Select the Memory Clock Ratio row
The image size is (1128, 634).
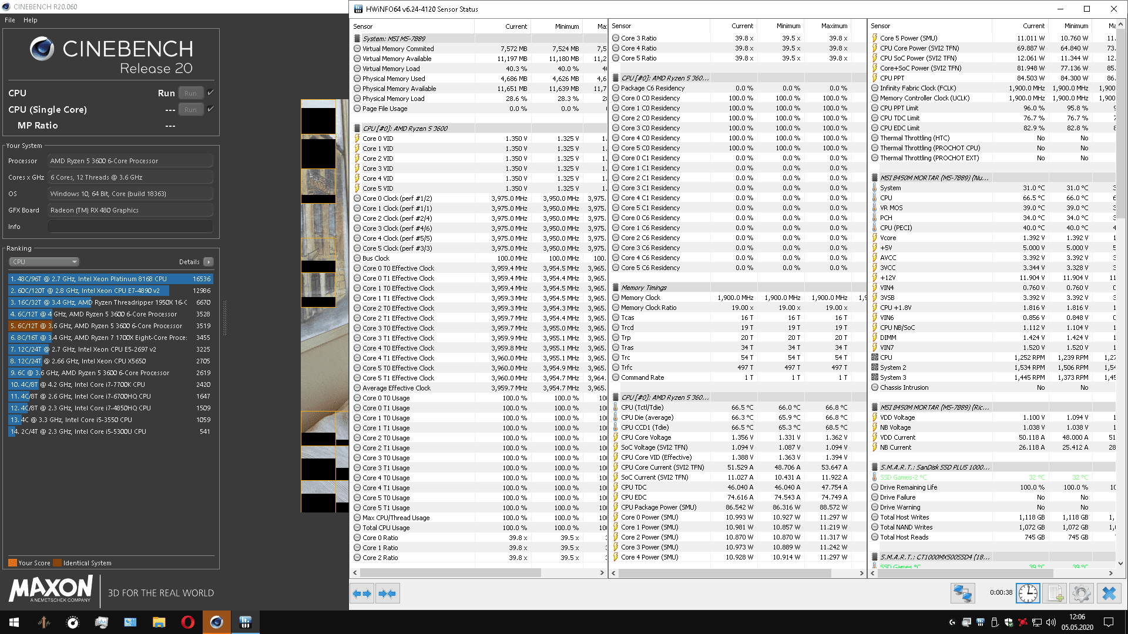coord(737,308)
